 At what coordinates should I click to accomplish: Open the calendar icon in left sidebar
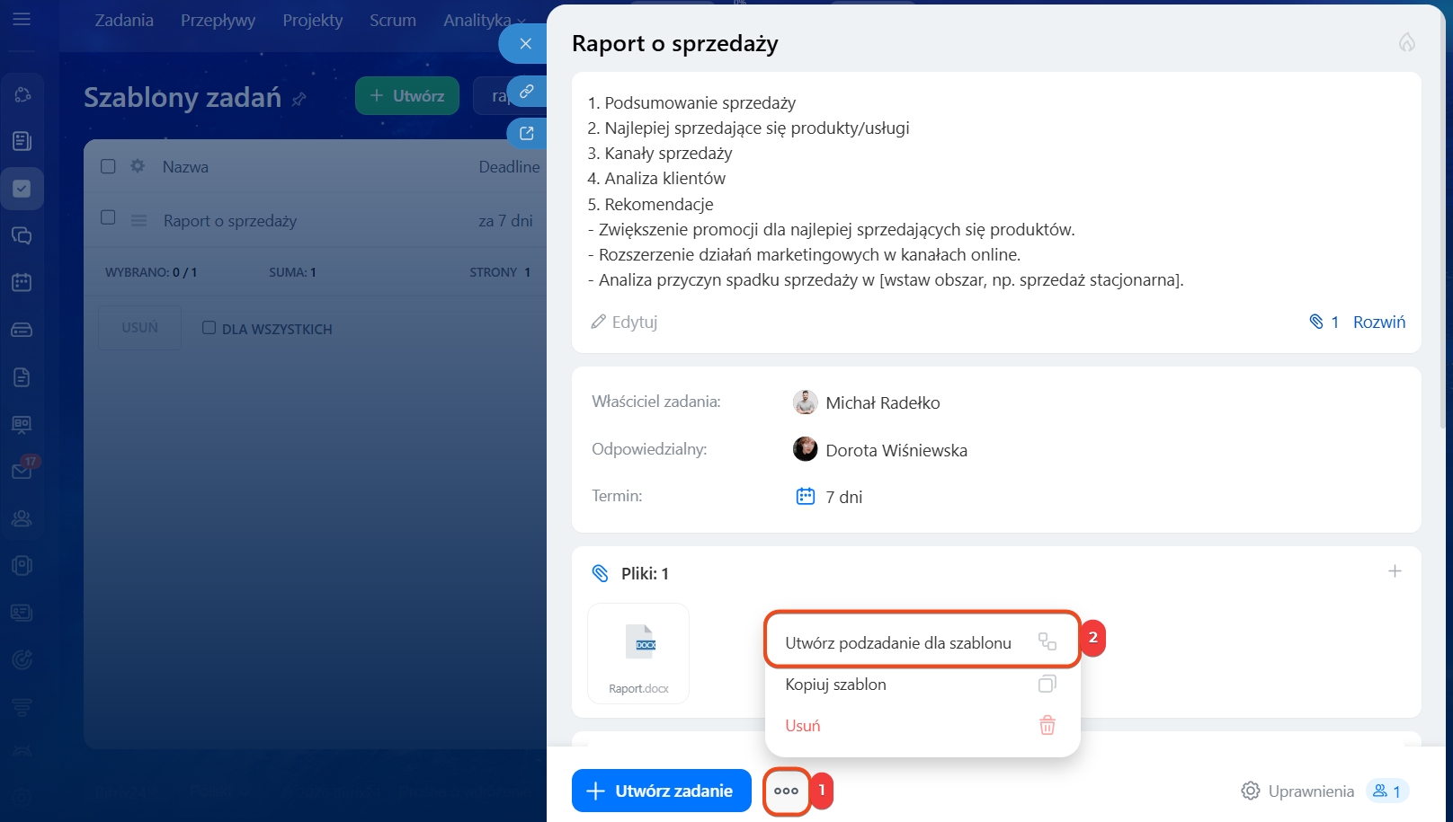[x=22, y=282]
